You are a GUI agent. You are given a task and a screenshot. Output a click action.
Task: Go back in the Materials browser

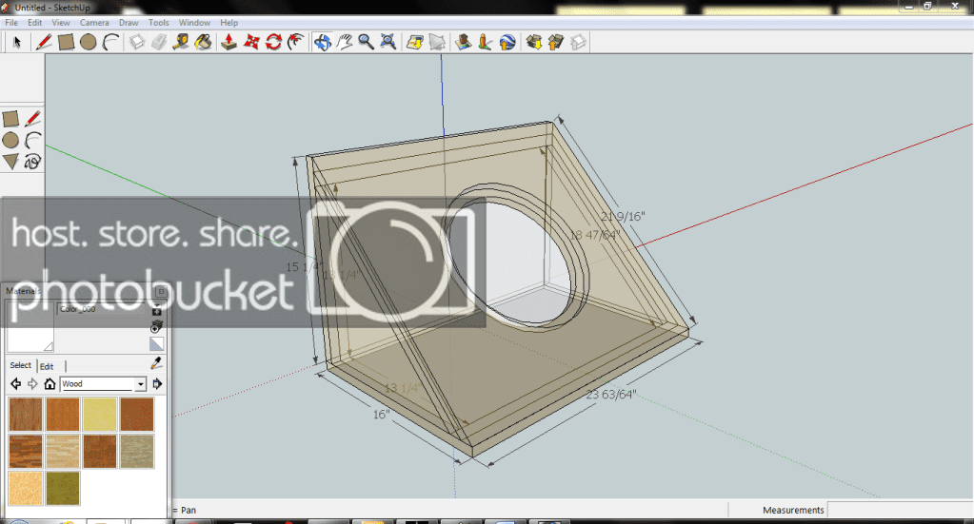coord(16,384)
